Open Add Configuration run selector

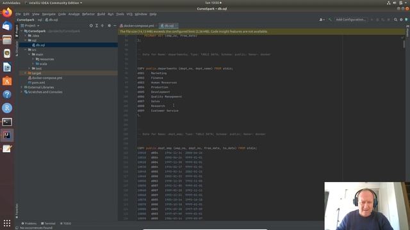350,20
